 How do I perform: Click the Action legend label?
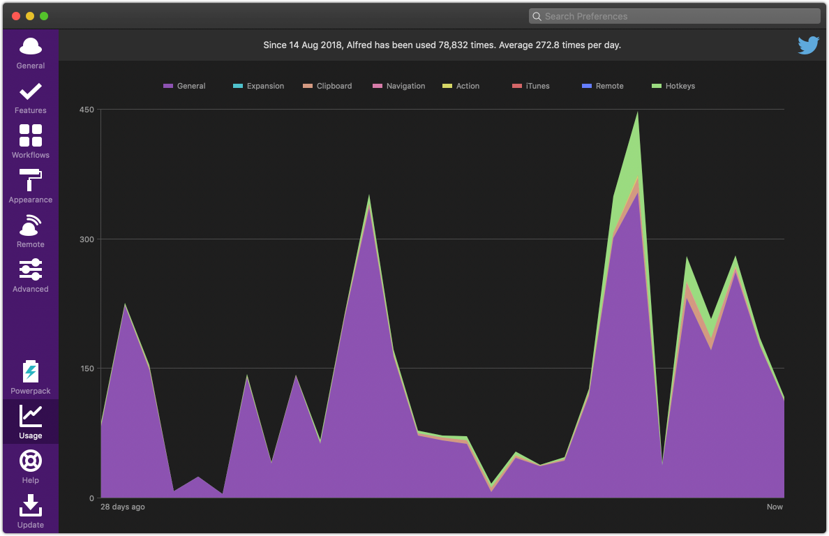point(468,86)
